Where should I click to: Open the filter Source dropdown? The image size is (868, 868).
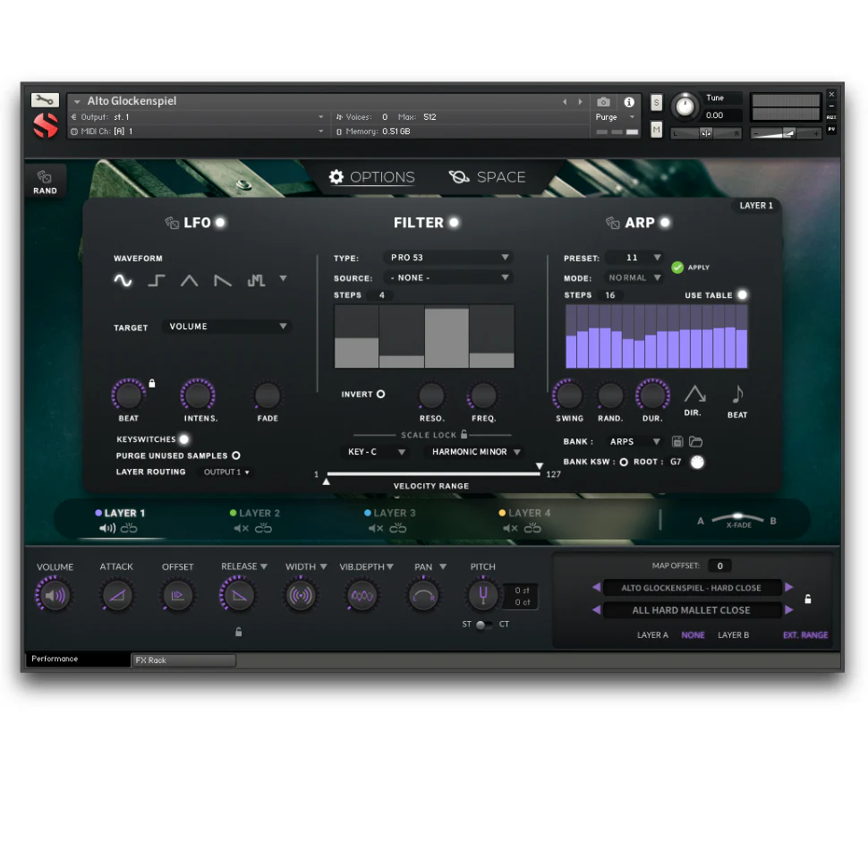tap(447, 277)
